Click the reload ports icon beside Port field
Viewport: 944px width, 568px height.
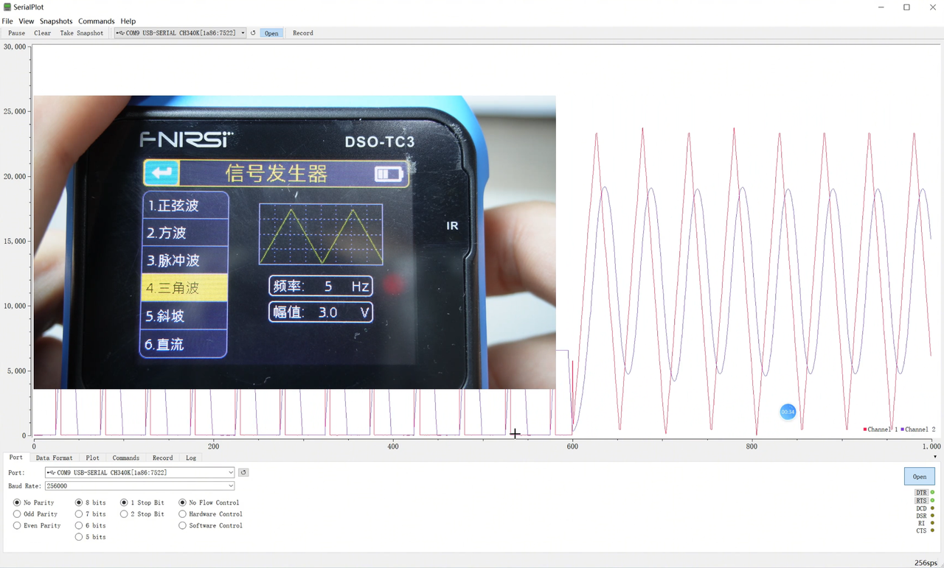[x=243, y=472]
